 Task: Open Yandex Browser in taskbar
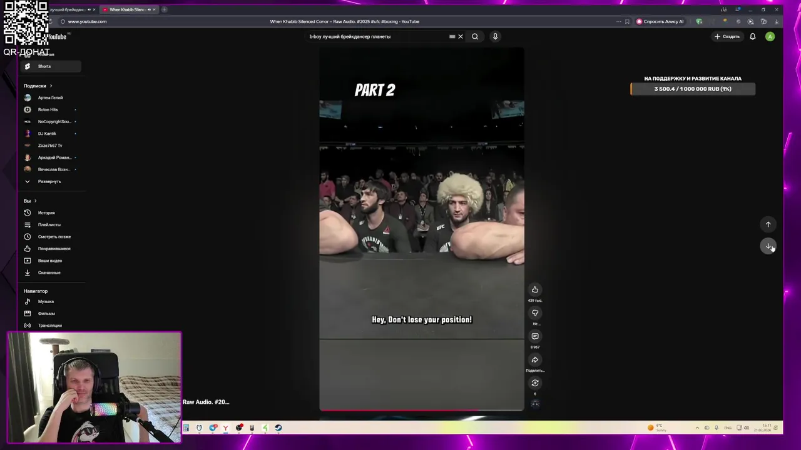[x=225, y=428]
